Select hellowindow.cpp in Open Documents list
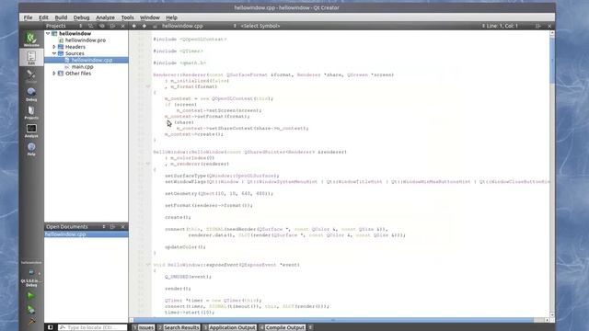This screenshot has width=589, height=331. point(86,234)
